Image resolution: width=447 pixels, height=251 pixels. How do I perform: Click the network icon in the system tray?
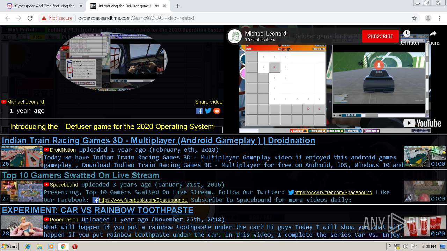coord(397,246)
